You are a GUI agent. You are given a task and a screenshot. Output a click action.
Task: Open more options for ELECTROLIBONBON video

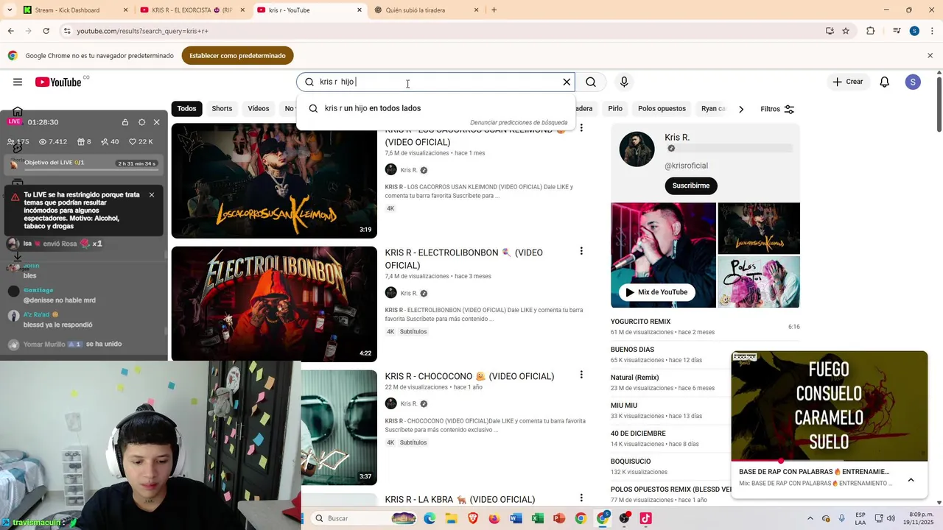tap(581, 251)
